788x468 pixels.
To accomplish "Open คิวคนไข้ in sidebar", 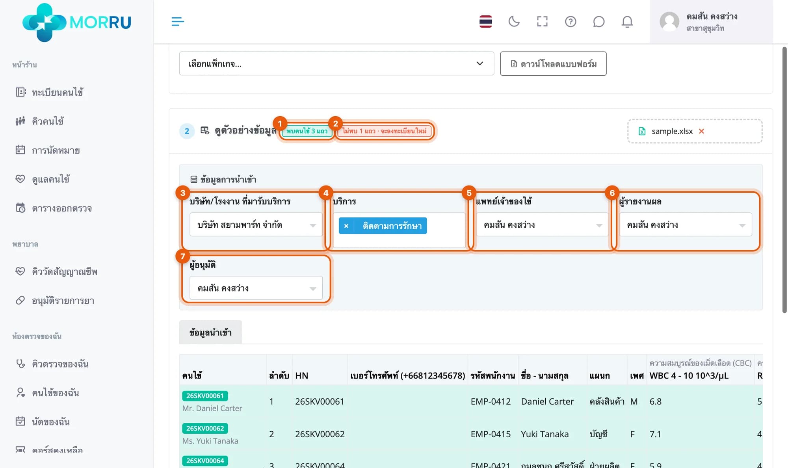I will (x=48, y=121).
